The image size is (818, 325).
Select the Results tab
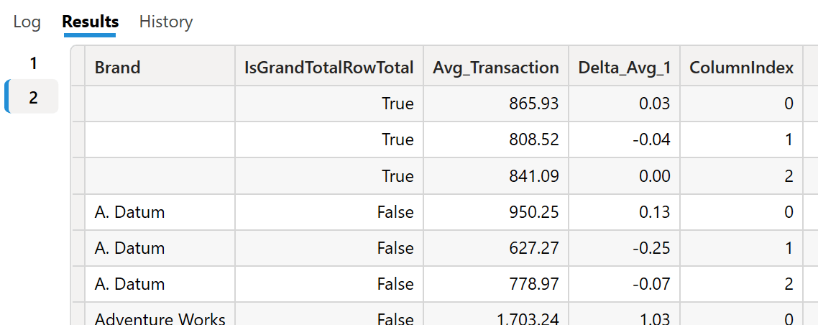(91, 22)
